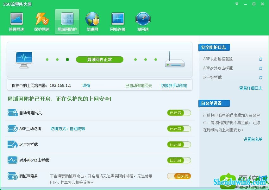Switch to the 防蹭网 tab label
The width and height of the screenshot is (269, 190).
(92, 29)
